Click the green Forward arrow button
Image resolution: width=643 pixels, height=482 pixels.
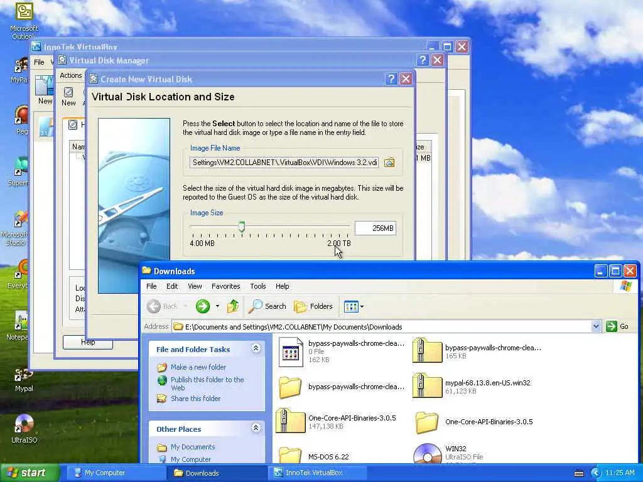coord(203,306)
